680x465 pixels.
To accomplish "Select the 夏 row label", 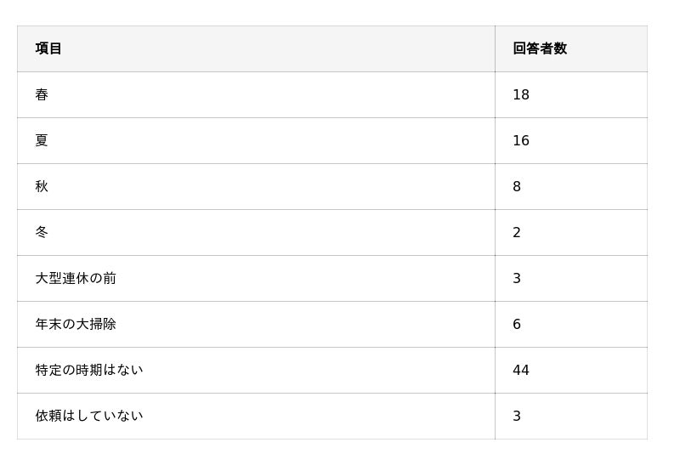I will tap(42, 140).
